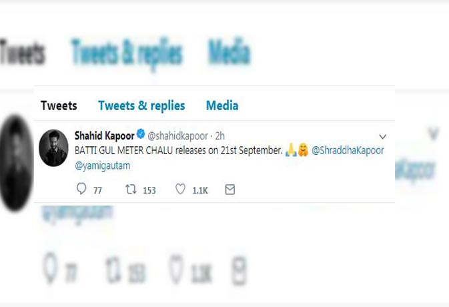Open the tweet options chevron menu

383,137
